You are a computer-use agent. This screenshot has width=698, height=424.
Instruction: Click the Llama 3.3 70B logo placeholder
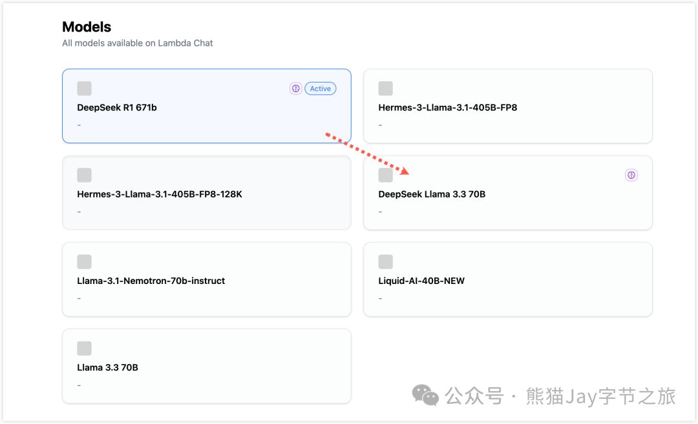coord(84,348)
